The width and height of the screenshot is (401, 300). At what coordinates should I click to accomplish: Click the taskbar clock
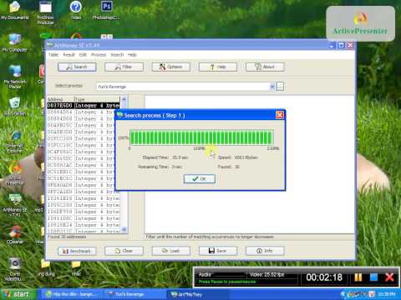click(x=387, y=294)
